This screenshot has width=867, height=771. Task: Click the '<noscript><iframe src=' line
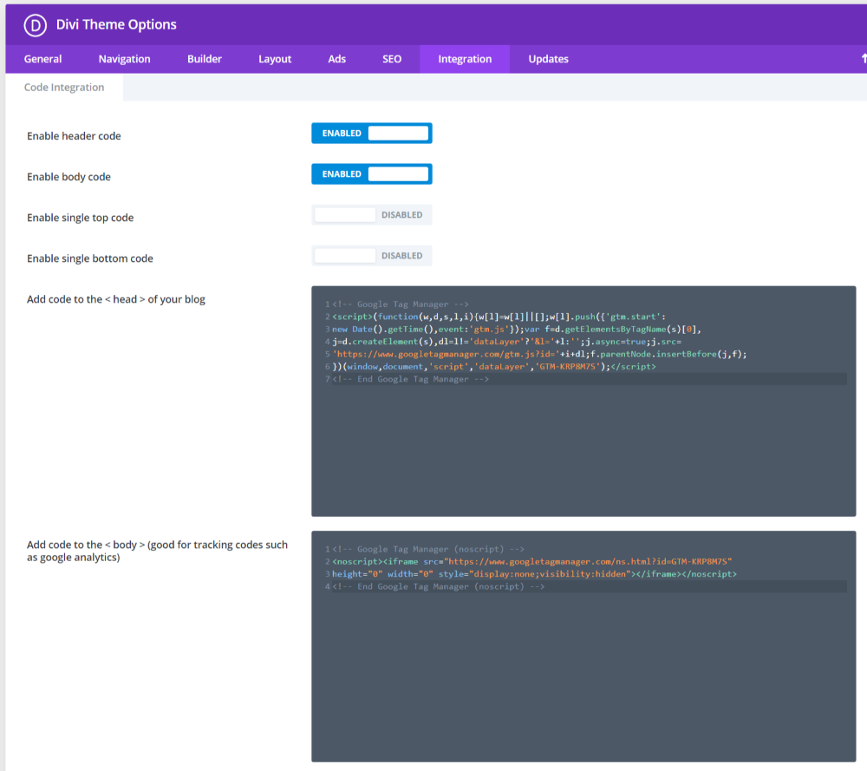532,562
